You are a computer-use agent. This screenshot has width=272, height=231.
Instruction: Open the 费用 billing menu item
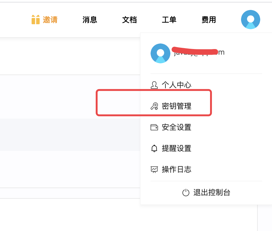coord(209,20)
